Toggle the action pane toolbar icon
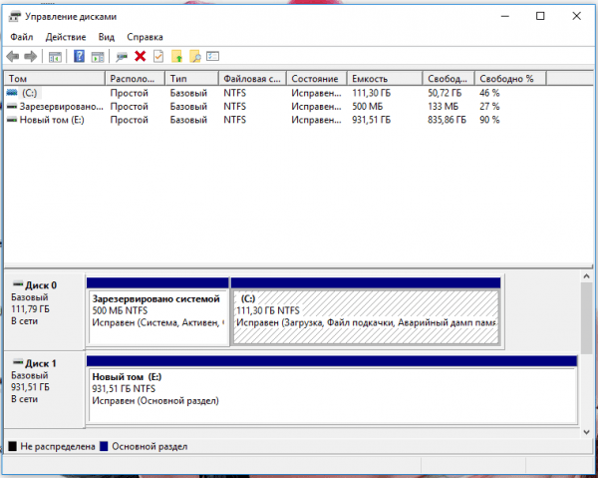 click(x=98, y=57)
